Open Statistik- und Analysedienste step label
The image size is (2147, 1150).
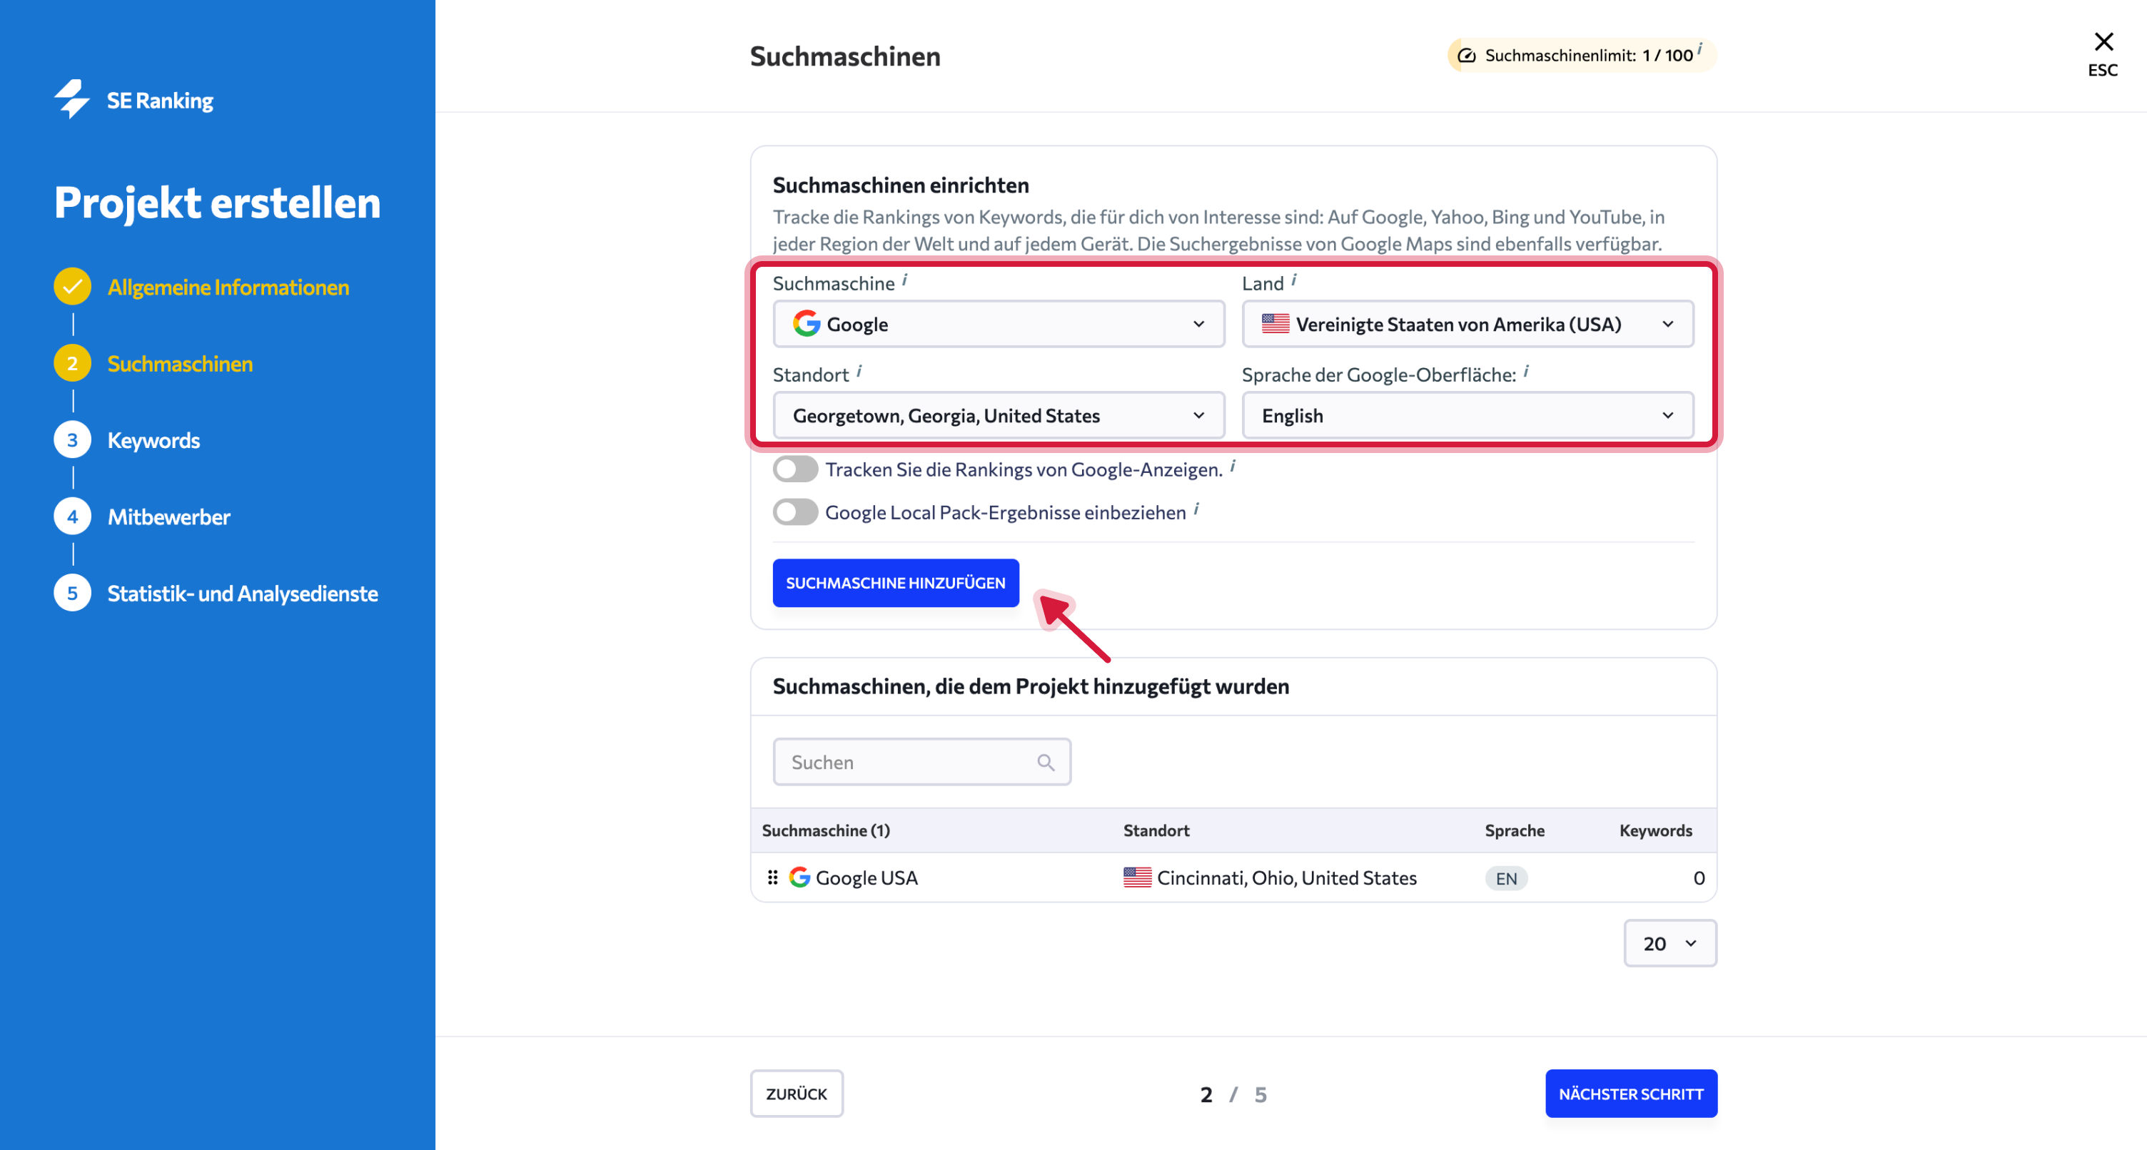[243, 594]
